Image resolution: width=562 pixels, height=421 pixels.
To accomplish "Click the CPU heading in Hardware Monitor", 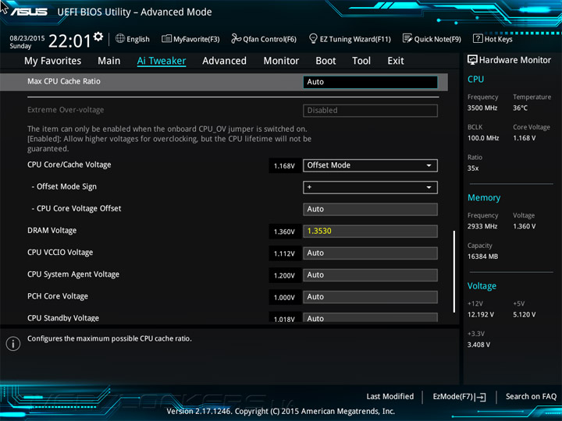I will (x=475, y=79).
